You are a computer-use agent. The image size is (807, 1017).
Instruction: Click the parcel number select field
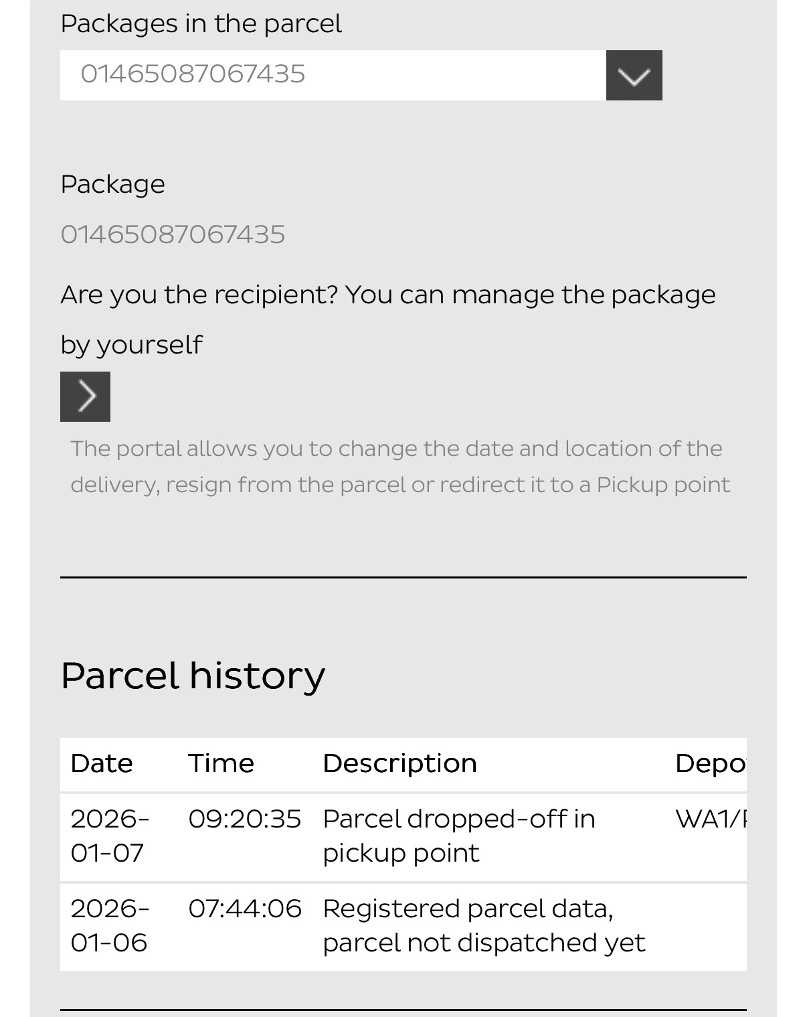[x=333, y=75]
